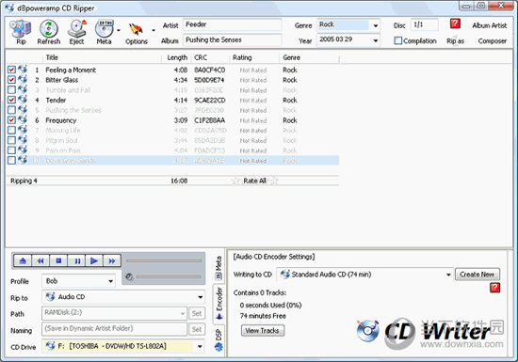Click left star beside Rate All

tap(235, 181)
